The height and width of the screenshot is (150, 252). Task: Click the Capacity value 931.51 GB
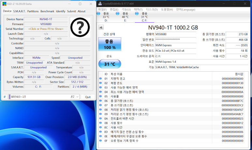click(x=34, y=77)
